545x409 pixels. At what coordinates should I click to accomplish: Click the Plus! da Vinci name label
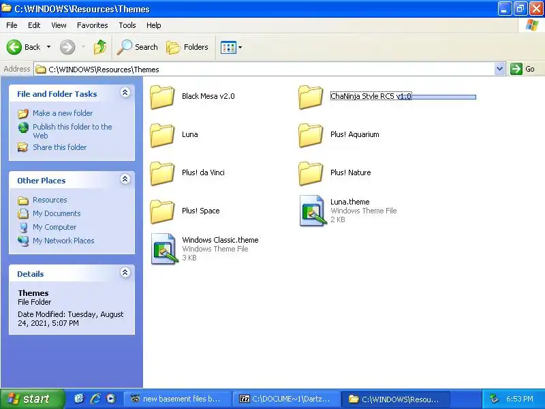[x=203, y=172]
